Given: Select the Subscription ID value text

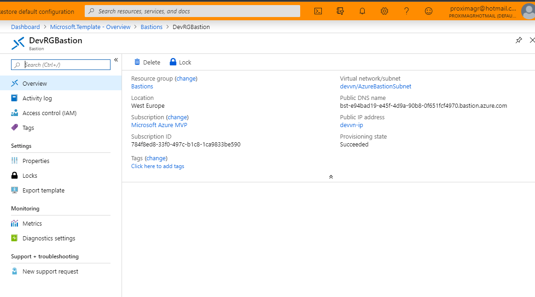Looking at the screenshot, I should pos(186,145).
